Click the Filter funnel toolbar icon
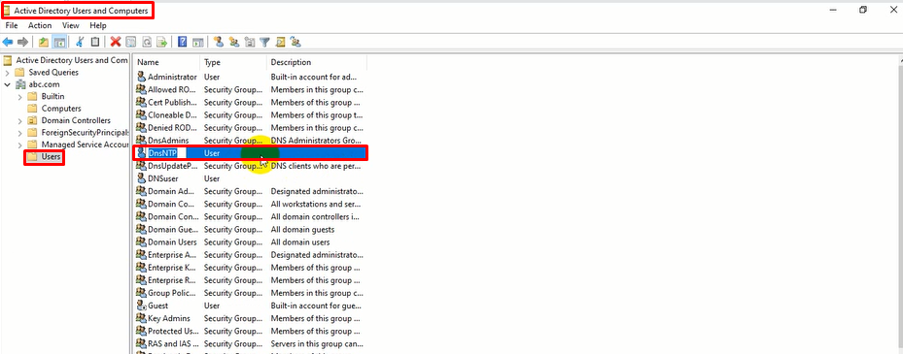Screen dimensions: 903x354 point(265,42)
